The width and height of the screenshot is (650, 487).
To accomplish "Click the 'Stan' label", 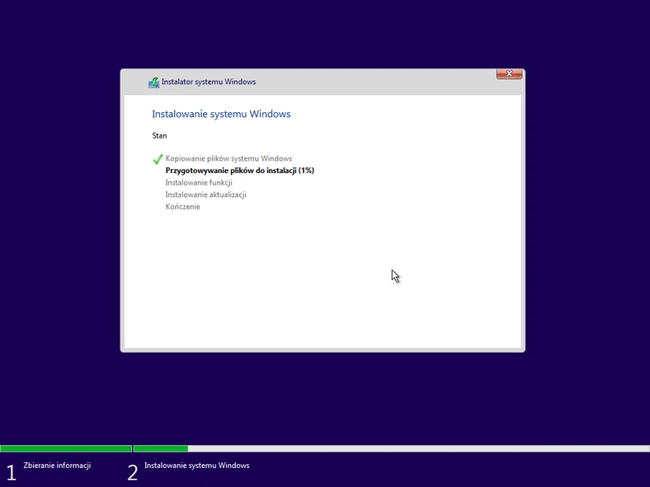I will [159, 135].
